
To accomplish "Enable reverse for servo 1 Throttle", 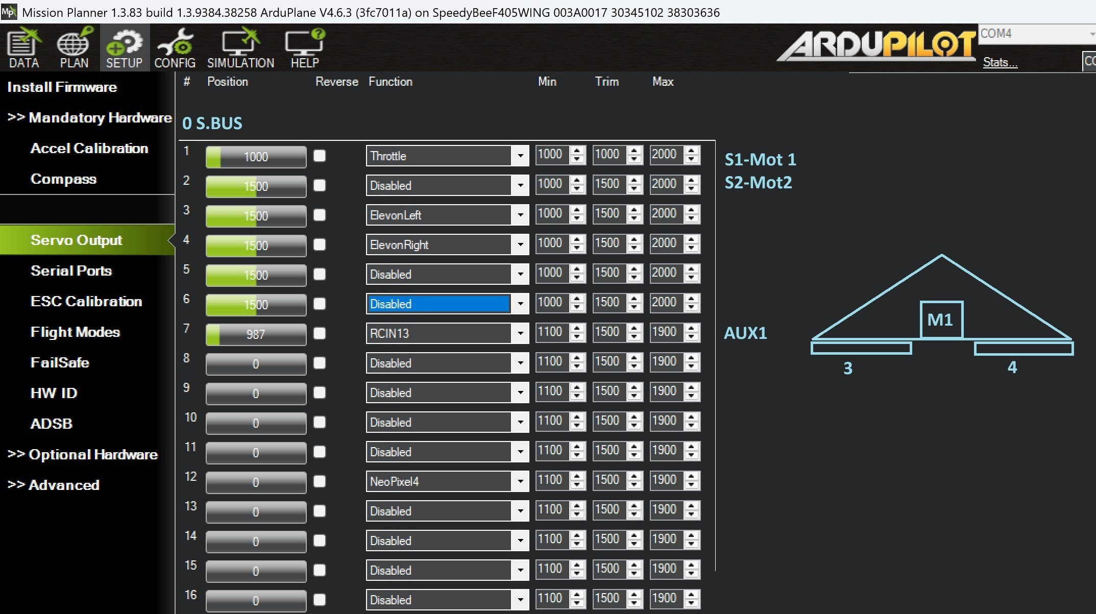I will tap(320, 156).
